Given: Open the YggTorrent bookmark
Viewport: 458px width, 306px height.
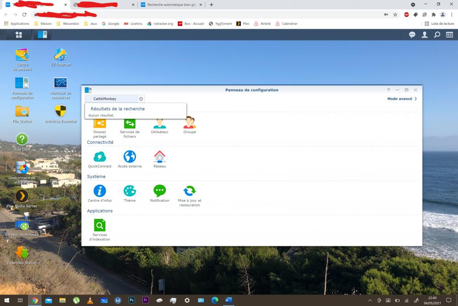Looking at the screenshot, I should pos(220,24).
